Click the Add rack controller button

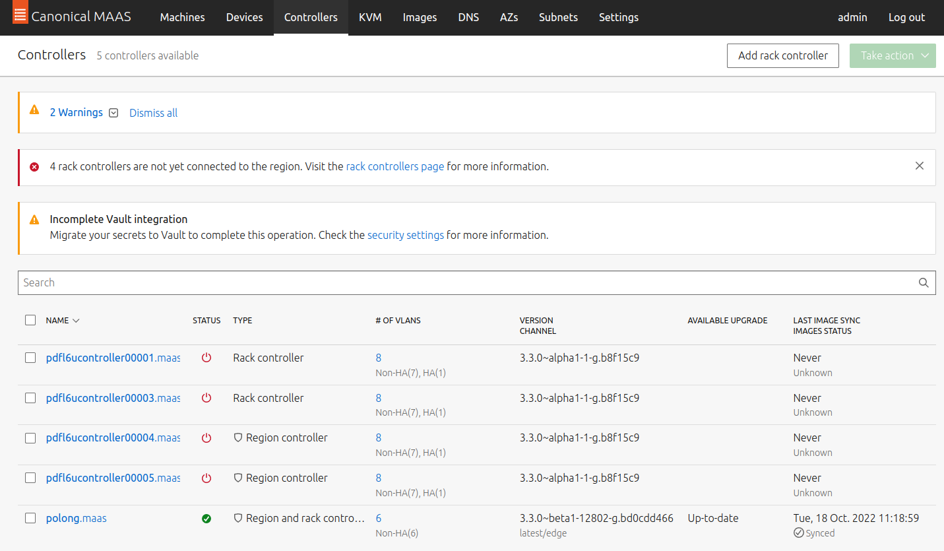click(x=782, y=55)
